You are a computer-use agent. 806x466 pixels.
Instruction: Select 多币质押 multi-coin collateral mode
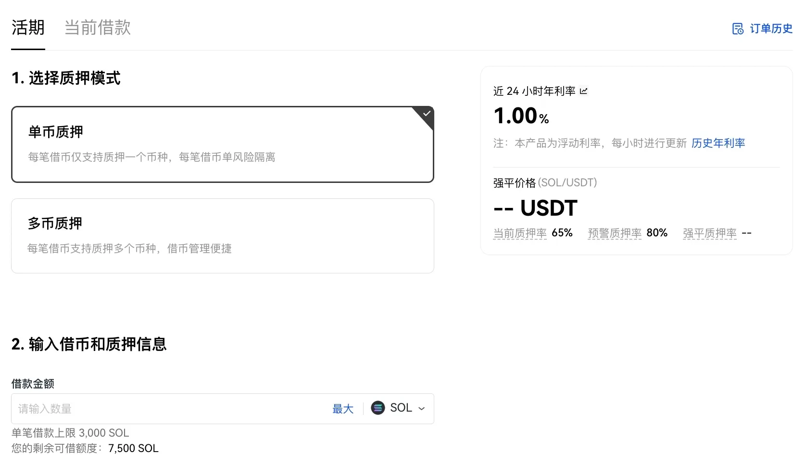pyautogui.click(x=223, y=236)
